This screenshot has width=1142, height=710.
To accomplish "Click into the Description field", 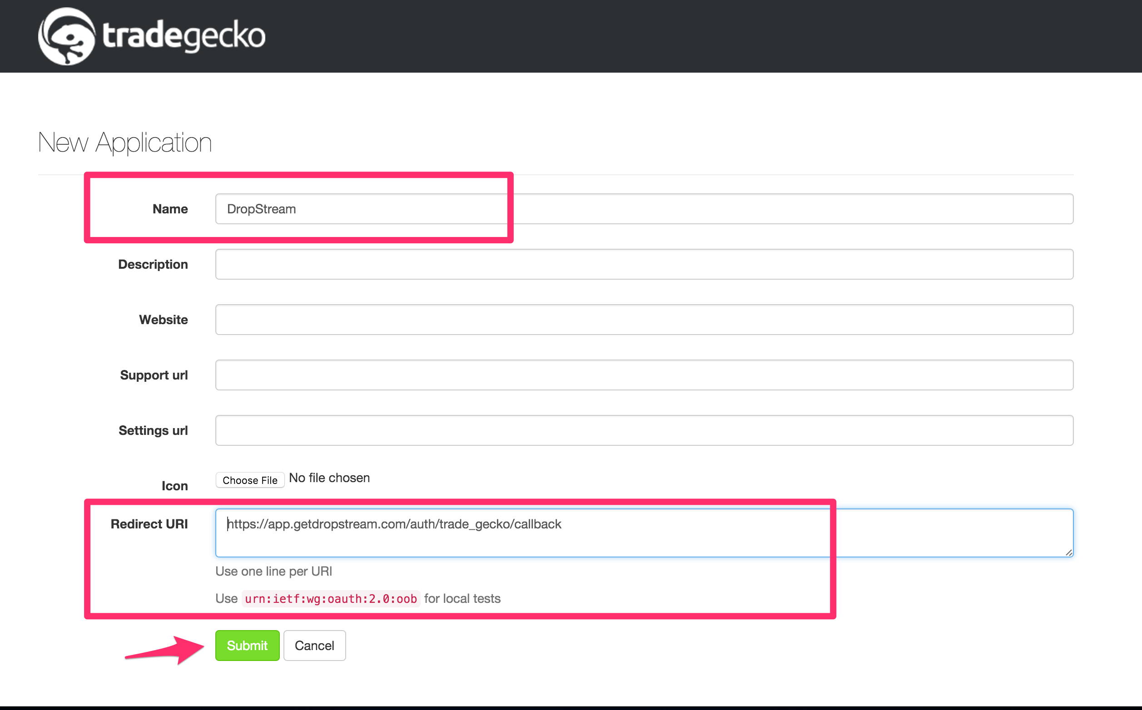I will [644, 264].
